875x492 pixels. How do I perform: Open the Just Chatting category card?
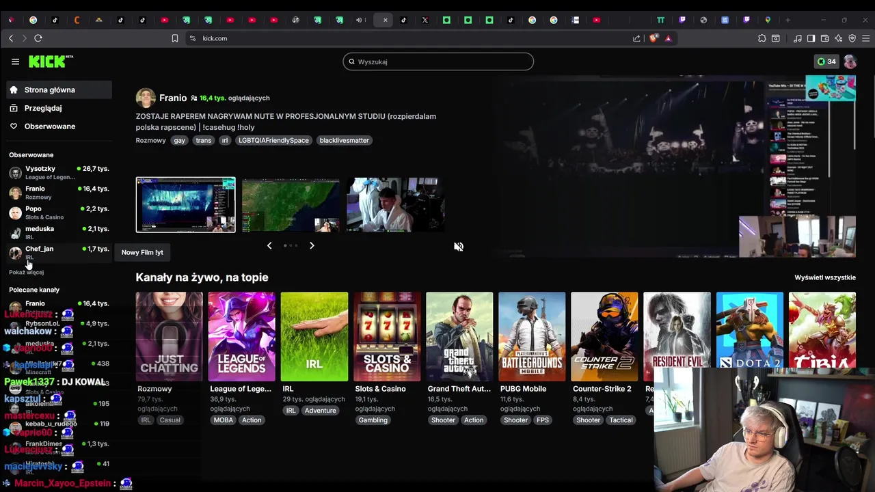(169, 337)
